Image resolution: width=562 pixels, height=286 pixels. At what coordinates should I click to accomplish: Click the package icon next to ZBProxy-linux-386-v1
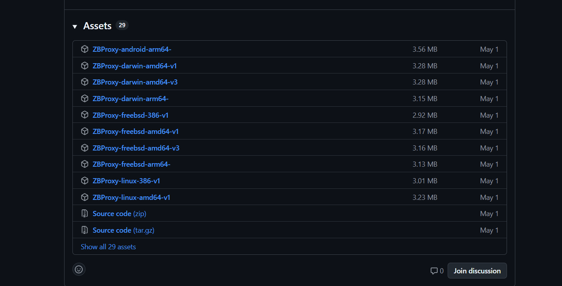click(85, 181)
